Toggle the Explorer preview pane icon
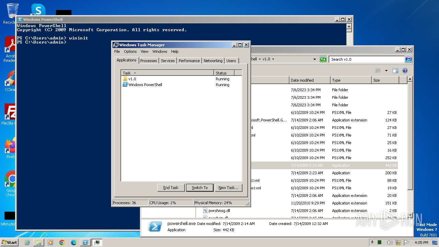This screenshot has height=247, width=439. (x=395, y=71)
